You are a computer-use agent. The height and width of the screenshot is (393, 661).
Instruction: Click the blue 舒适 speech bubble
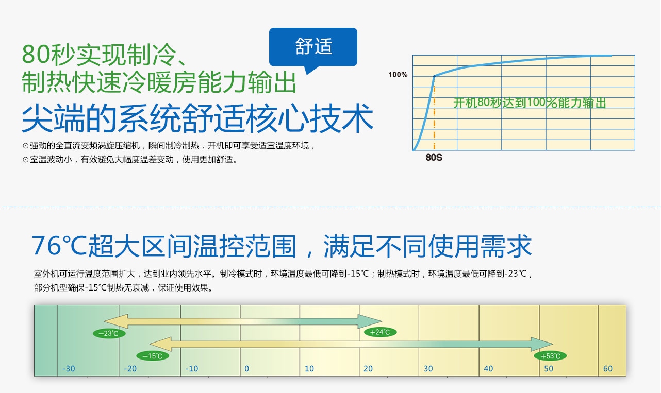[313, 47]
